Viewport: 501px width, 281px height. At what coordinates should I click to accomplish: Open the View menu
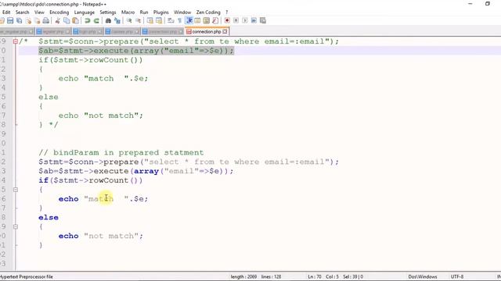[39, 12]
